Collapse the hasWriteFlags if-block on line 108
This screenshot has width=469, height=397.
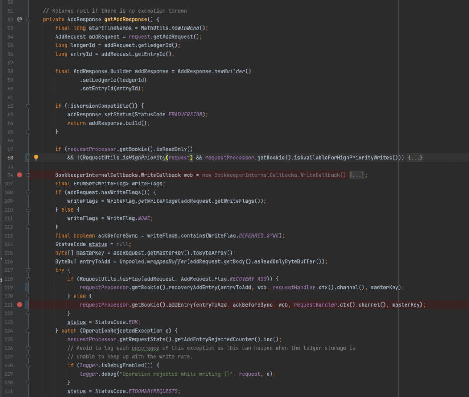tap(28, 192)
